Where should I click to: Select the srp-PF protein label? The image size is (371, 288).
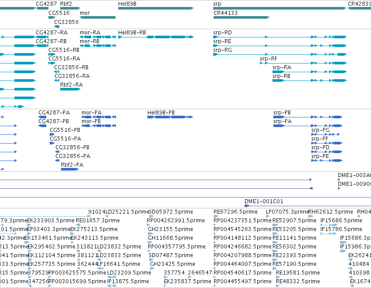[x=320, y=139]
